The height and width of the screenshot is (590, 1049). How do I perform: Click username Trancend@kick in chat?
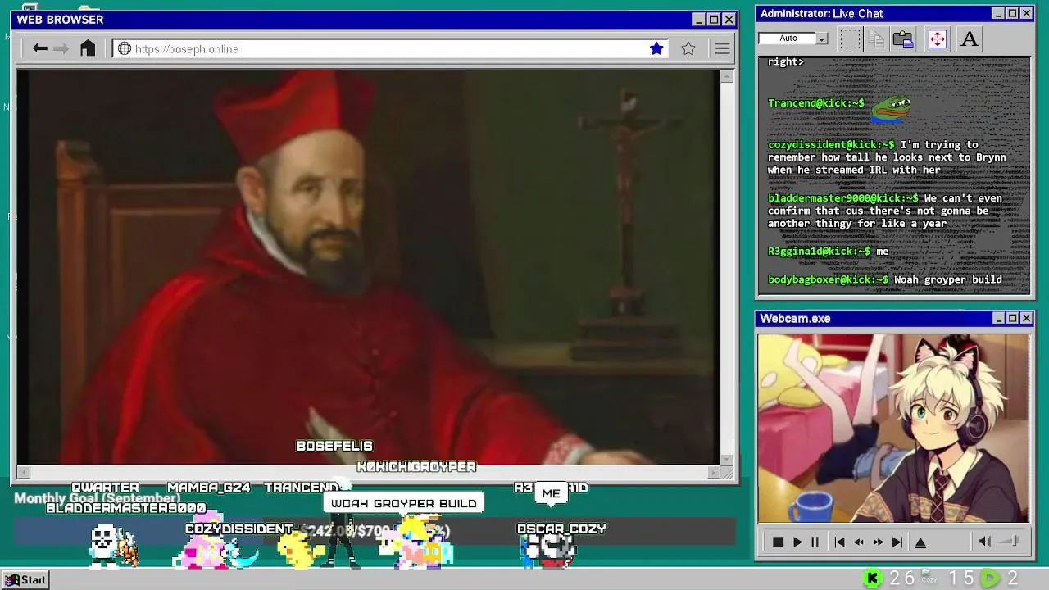(816, 103)
